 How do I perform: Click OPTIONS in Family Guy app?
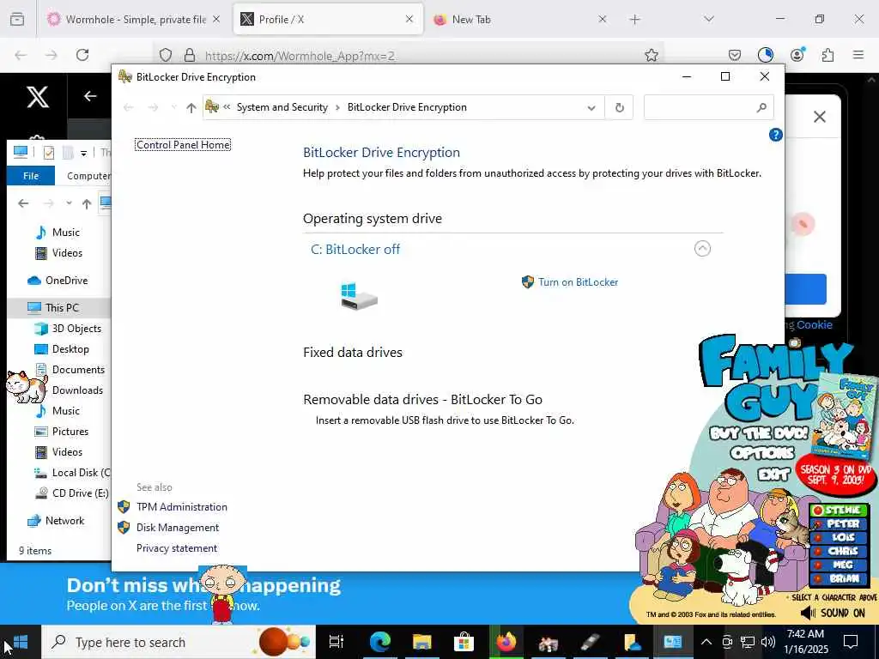click(x=762, y=453)
